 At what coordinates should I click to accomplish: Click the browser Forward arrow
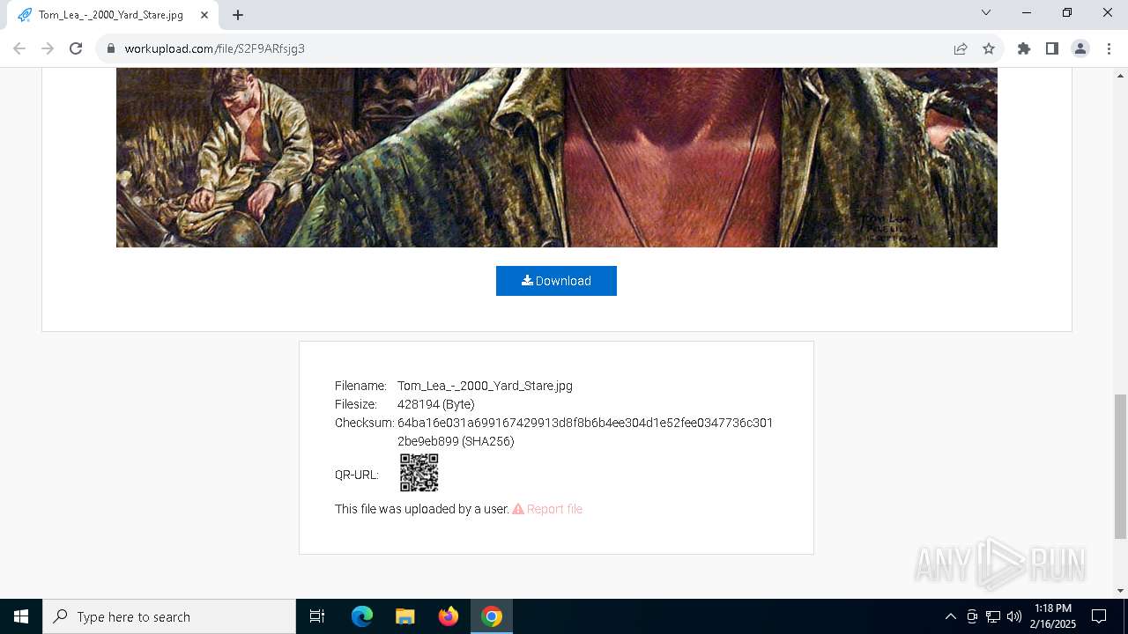pyautogui.click(x=48, y=48)
